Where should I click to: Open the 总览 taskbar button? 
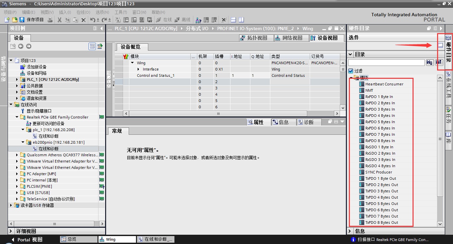point(78,239)
